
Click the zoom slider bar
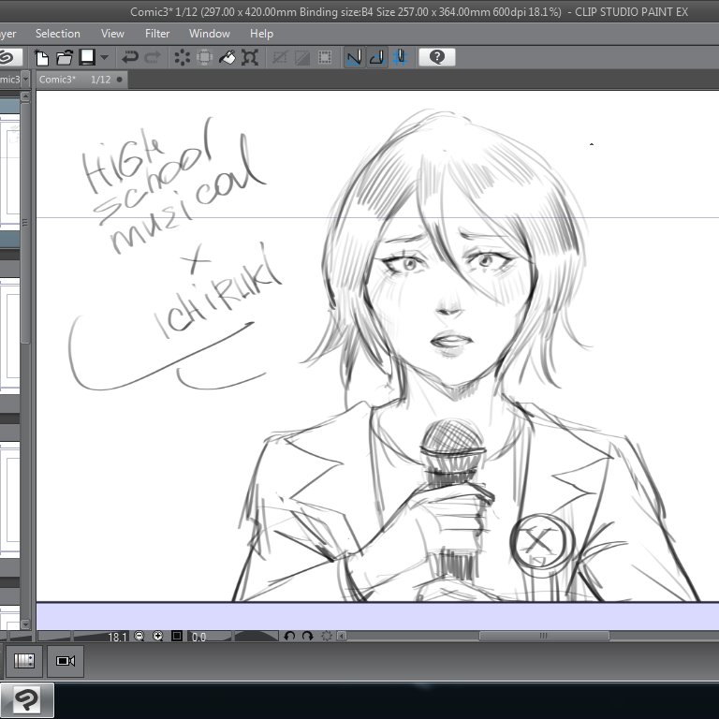pyautogui.click(x=82, y=636)
